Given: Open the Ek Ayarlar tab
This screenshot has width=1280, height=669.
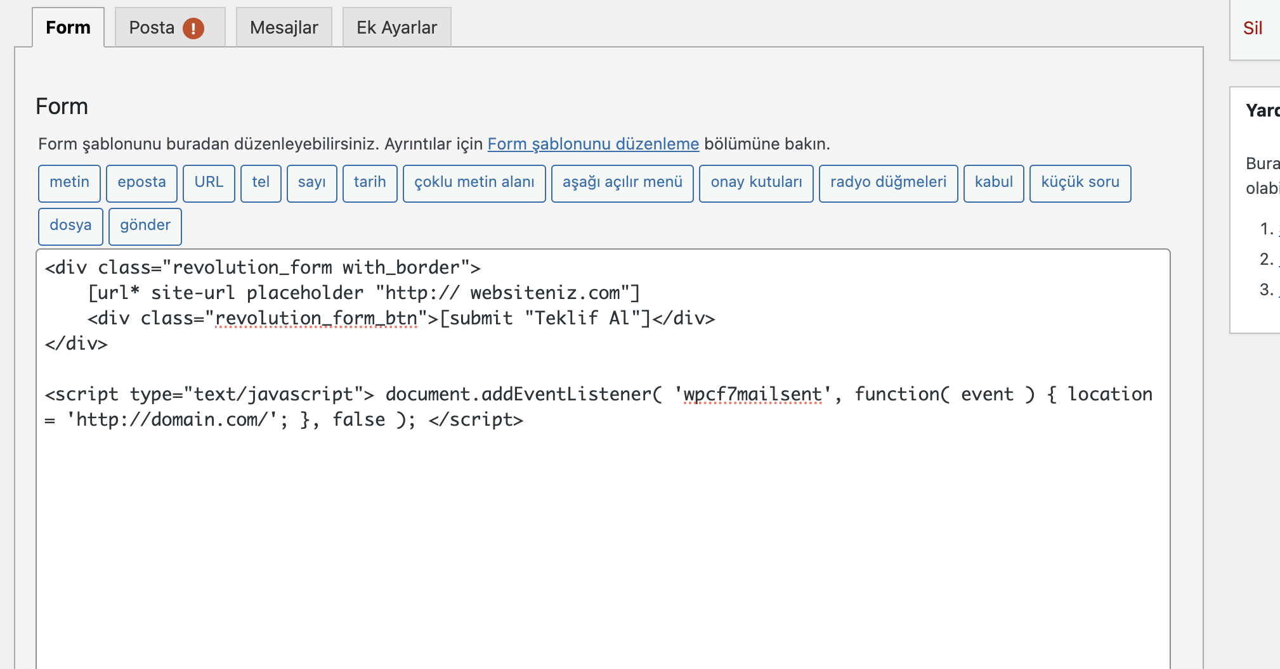Looking at the screenshot, I should [396, 27].
